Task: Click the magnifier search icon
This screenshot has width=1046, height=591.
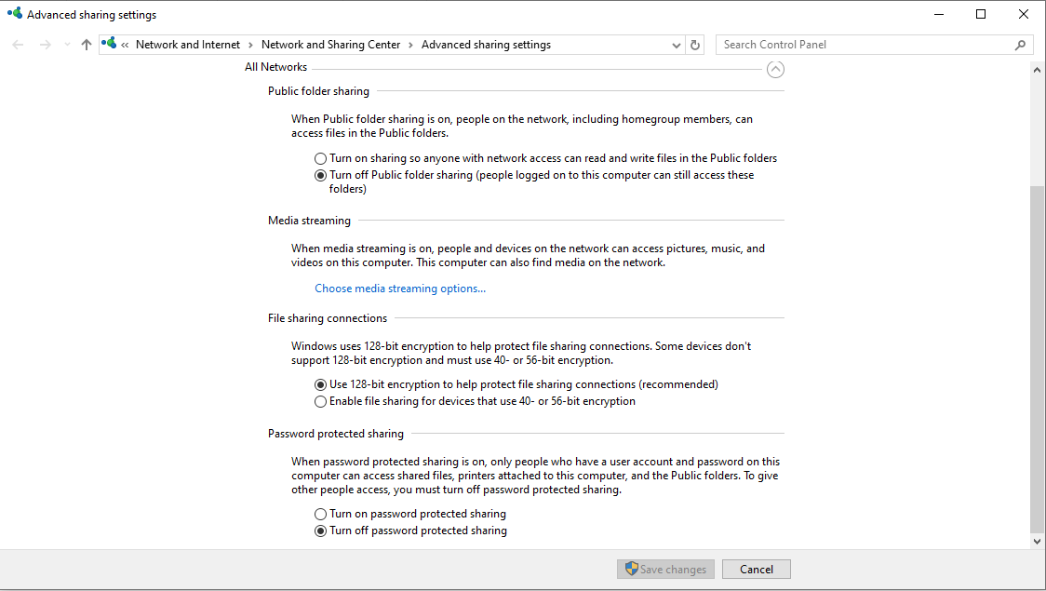Action: pyautogui.click(x=1020, y=45)
